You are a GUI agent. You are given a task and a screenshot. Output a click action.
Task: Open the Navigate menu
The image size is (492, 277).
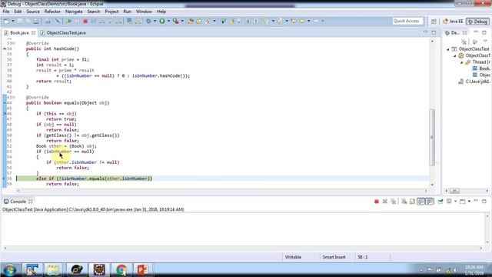tap(74, 12)
